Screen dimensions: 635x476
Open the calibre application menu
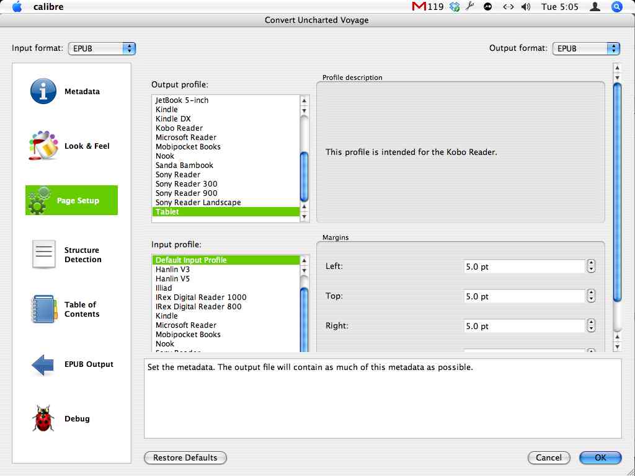pos(48,6)
